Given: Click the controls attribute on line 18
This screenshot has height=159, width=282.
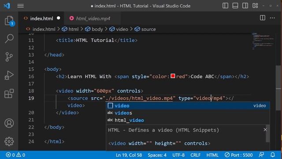Looking at the screenshot, I should coord(129,91).
